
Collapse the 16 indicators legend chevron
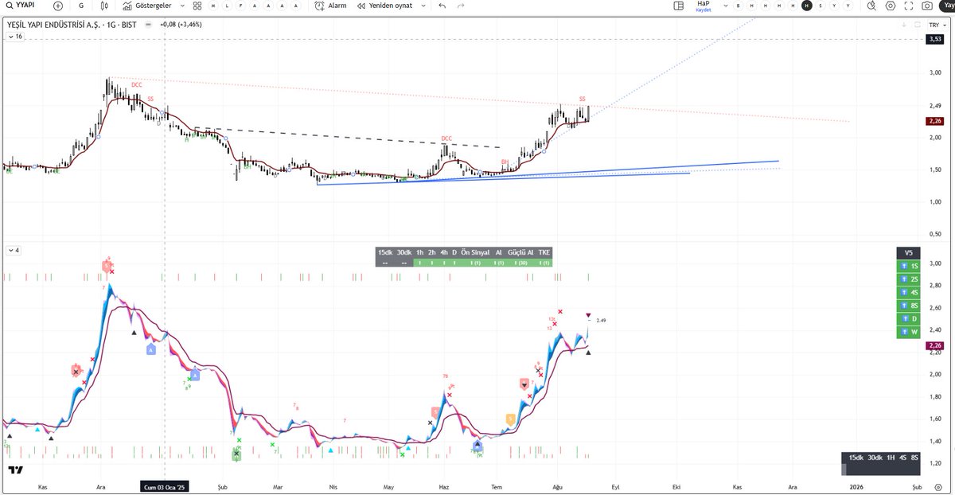(15, 36)
